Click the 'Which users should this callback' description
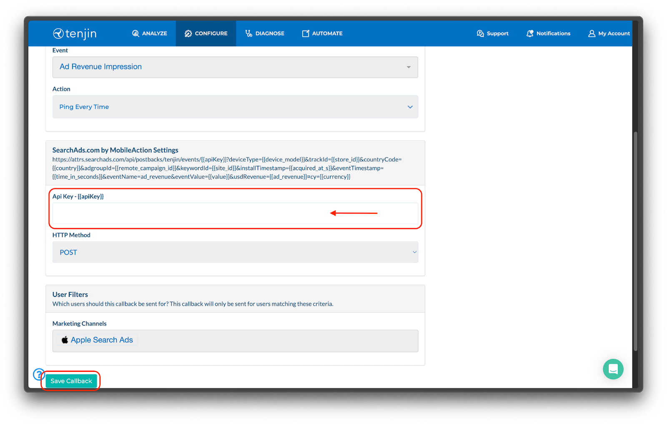Viewport: 667px width, 424px height. point(193,304)
